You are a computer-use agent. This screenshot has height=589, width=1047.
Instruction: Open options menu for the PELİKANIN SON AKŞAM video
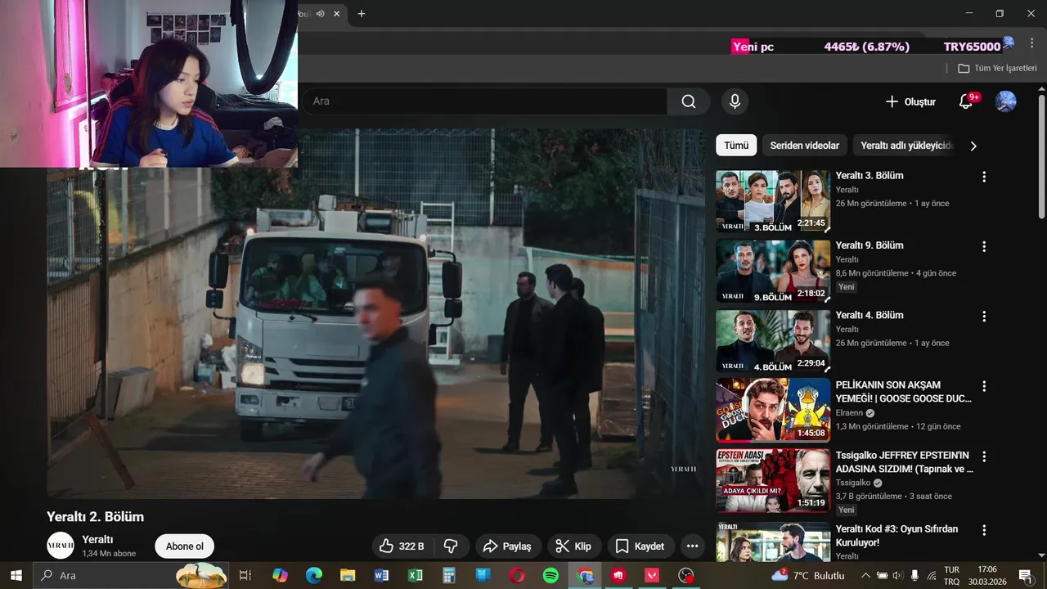[x=984, y=386]
